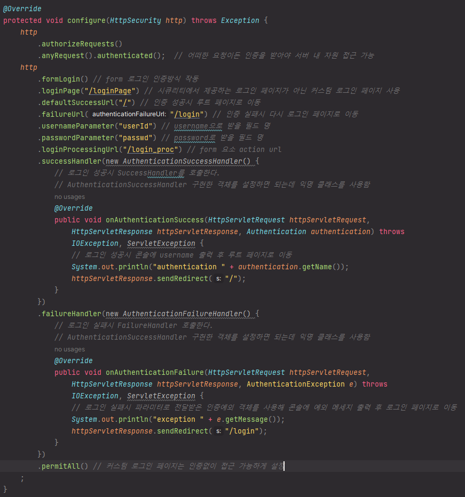The image size is (465, 497).
Task: Click the "userId" string in usernameParameter
Action: tap(135, 126)
